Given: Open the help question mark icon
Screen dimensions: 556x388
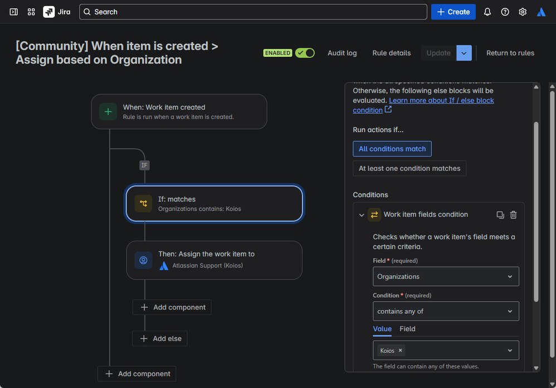Looking at the screenshot, I should tap(505, 12).
